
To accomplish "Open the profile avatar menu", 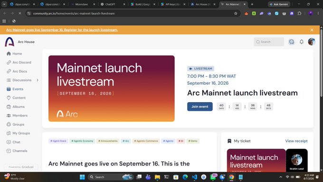I will pyautogui.click(x=312, y=42).
